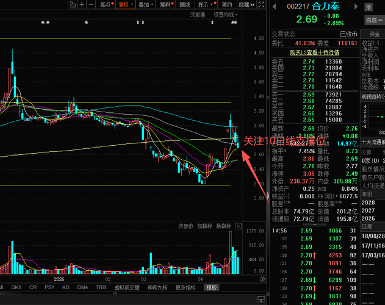Switch to the 资金 tab
The width and height of the screenshot is (385, 305).
(x=375, y=34)
